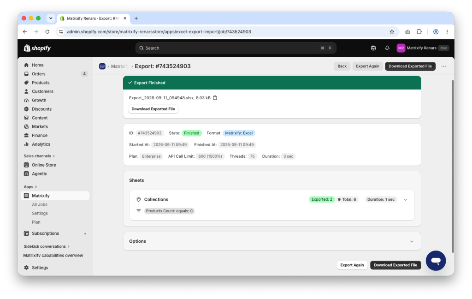This screenshot has width=472, height=299.
Task: Open the browser profile icon
Action: tap(436, 32)
